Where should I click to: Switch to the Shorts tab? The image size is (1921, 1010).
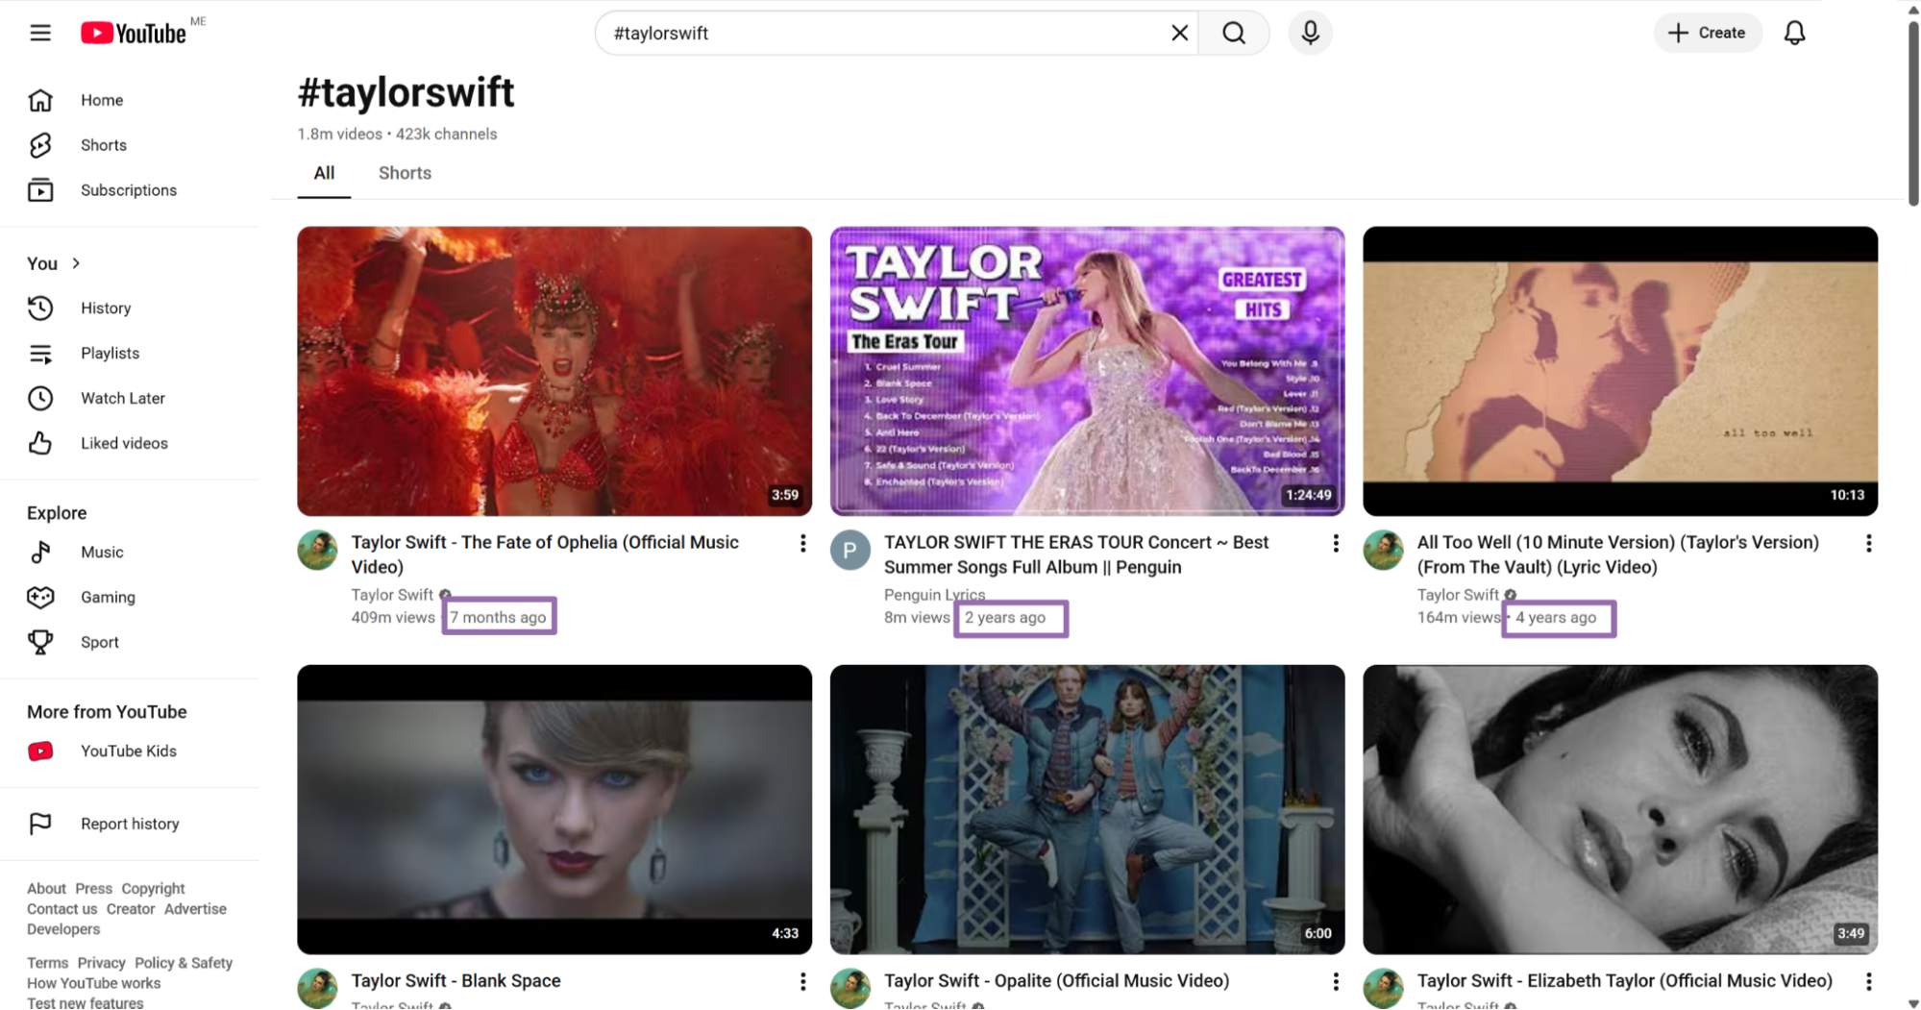tap(405, 174)
